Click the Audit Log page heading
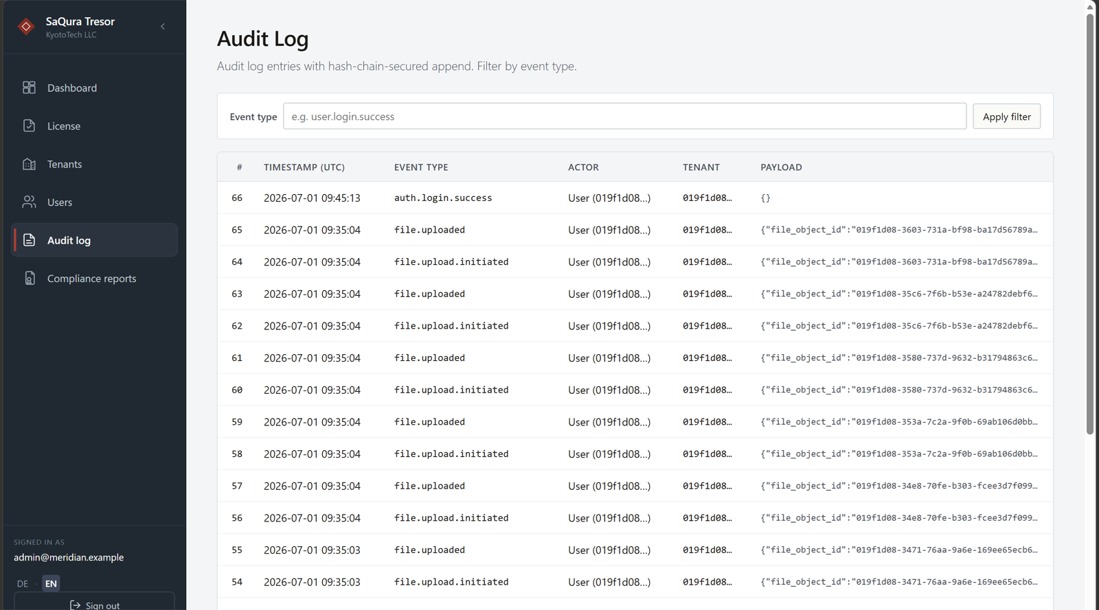This screenshot has height=610, width=1099. 262,39
